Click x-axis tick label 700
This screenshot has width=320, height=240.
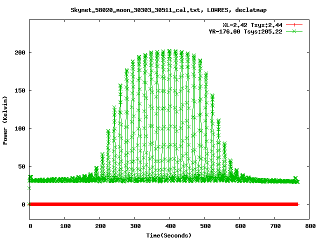coord(275,226)
